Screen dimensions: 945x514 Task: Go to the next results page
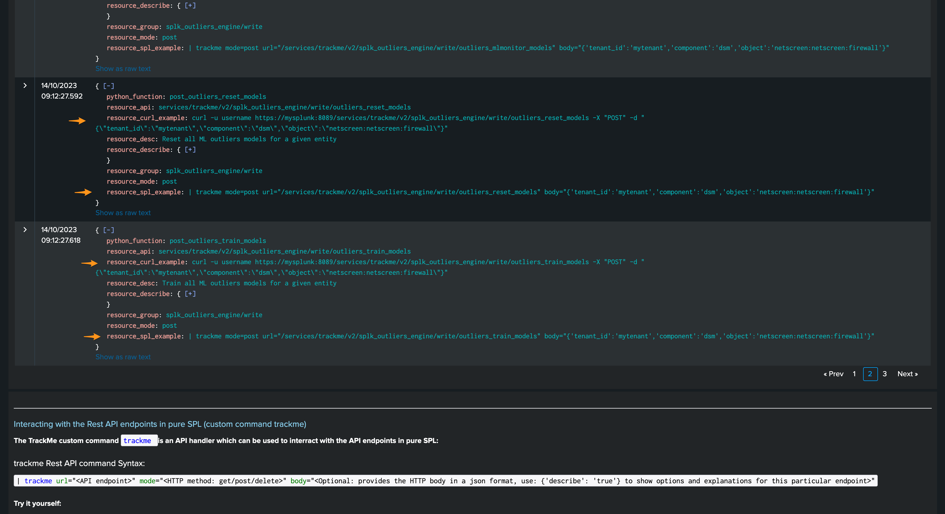[907, 374]
